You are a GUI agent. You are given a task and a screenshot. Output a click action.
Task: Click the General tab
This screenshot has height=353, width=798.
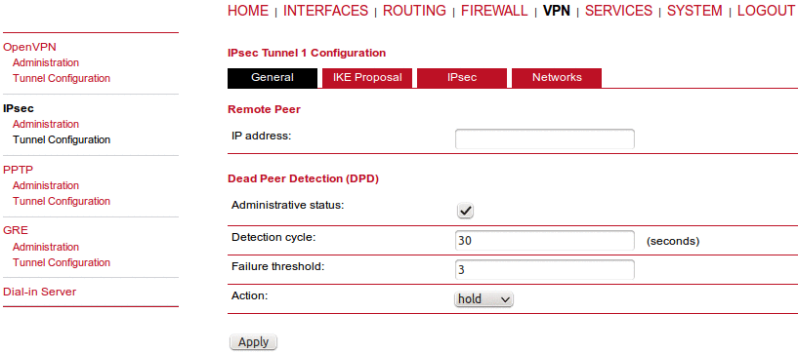pos(273,78)
